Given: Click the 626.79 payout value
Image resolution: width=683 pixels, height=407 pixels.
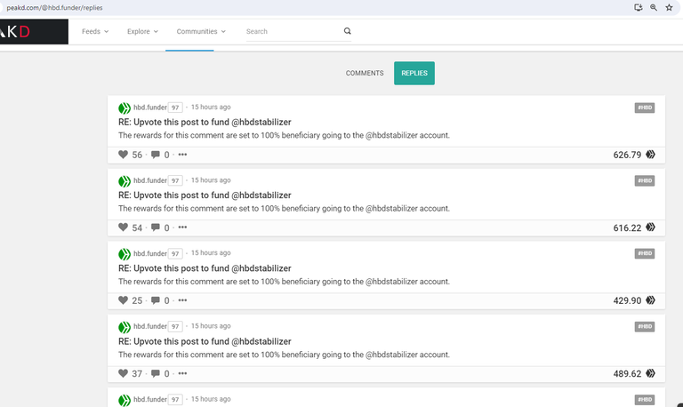Looking at the screenshot, I should click(627, 155).
